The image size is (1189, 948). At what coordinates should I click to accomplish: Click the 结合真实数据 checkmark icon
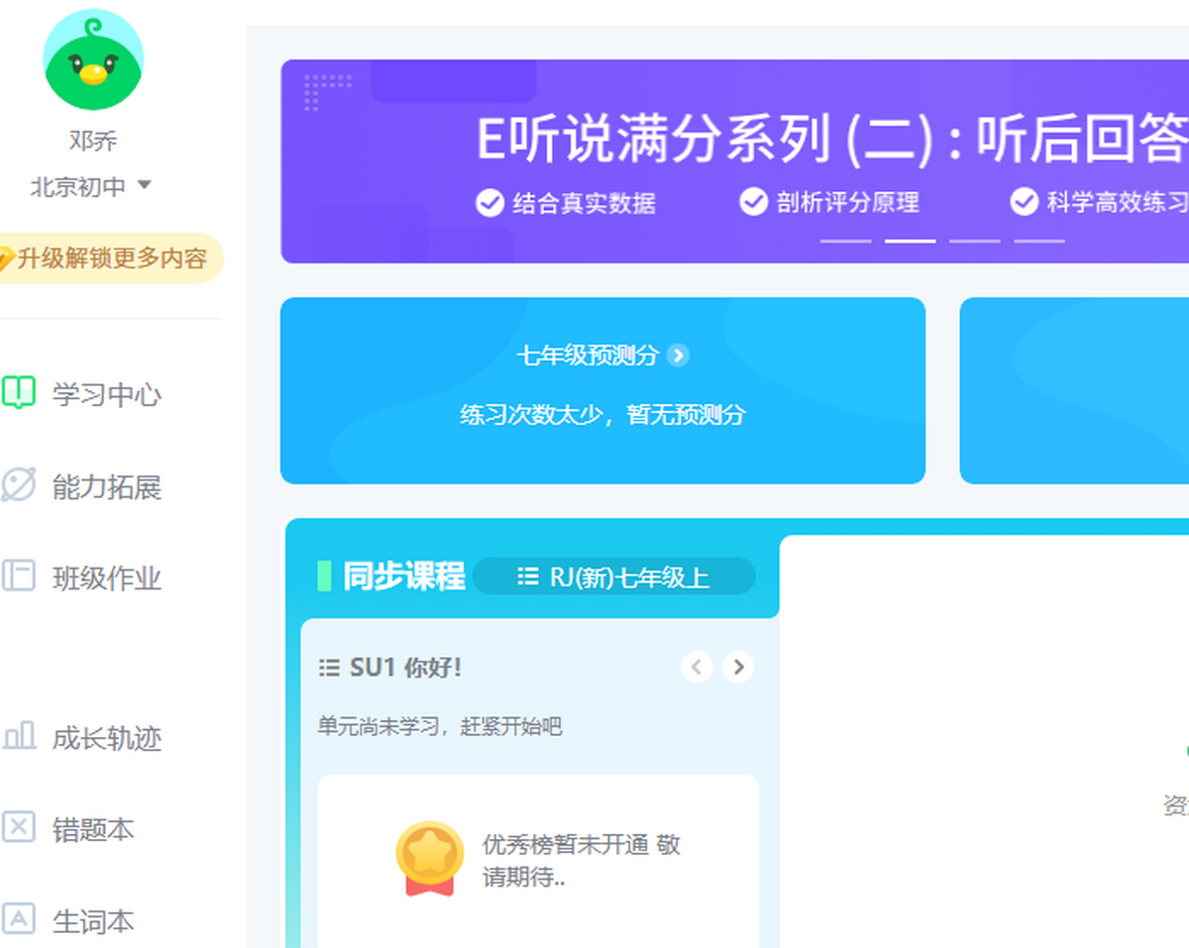point(489,203)
